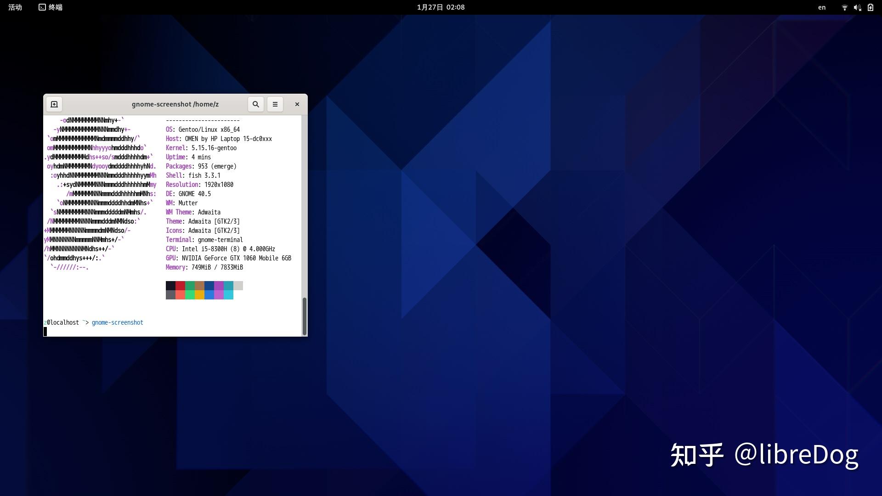Unmute audio via the speaker indicator
882x496 pixels.
tap(857, 7)
